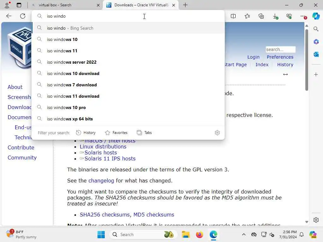Open the Outlook sidebar icon
The height and width of the screenshot is (242, 323).
[316, 54]
